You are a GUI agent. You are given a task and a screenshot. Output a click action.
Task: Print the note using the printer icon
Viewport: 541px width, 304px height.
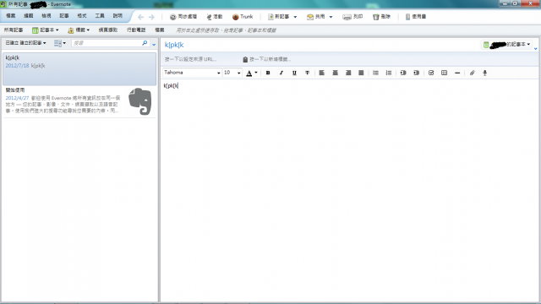352,17
